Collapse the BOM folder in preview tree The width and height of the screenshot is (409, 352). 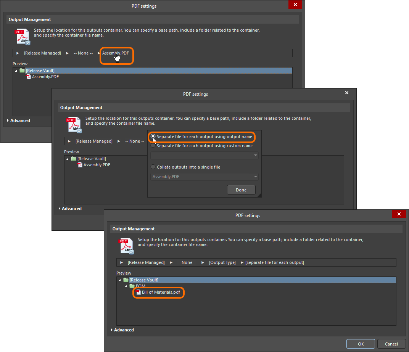(x=126, y=286)
